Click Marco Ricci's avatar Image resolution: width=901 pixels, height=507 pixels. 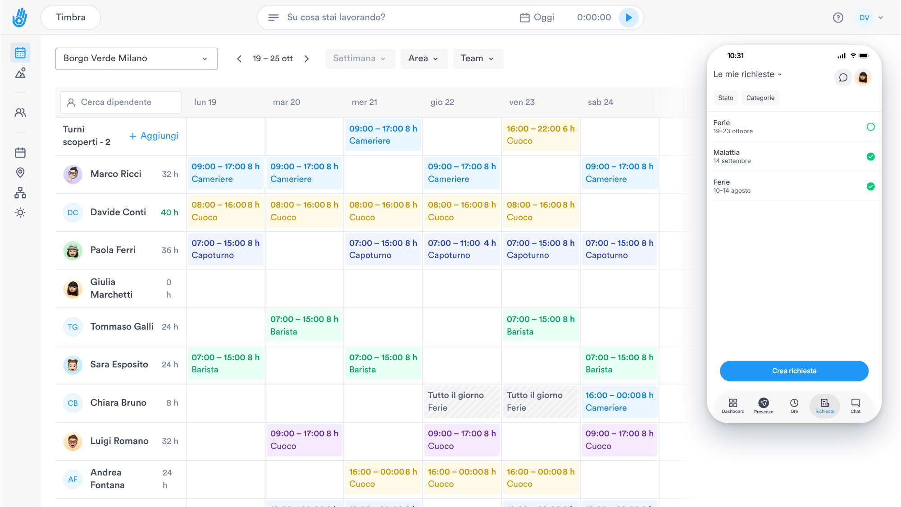(73, 174)
